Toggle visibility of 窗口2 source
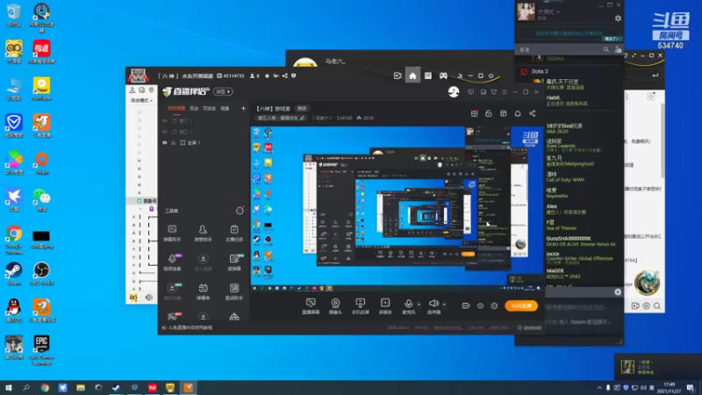Viewport: 702px width, 395px height. pos(165,132)
